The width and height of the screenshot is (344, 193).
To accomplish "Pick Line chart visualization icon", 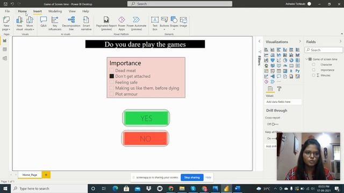I will tap(266, 55).
